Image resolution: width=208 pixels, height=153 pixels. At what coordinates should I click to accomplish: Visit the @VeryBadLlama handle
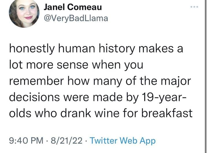coord(76,18)
